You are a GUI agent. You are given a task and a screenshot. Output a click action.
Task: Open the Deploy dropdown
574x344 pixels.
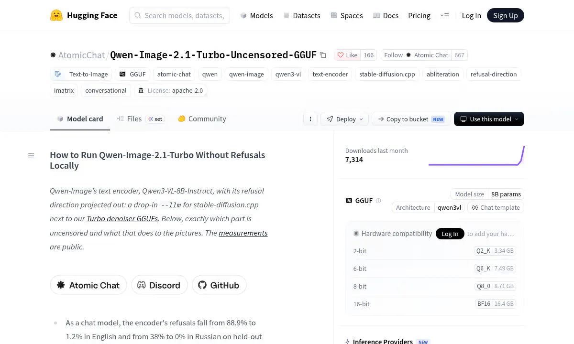coord(344,119)
